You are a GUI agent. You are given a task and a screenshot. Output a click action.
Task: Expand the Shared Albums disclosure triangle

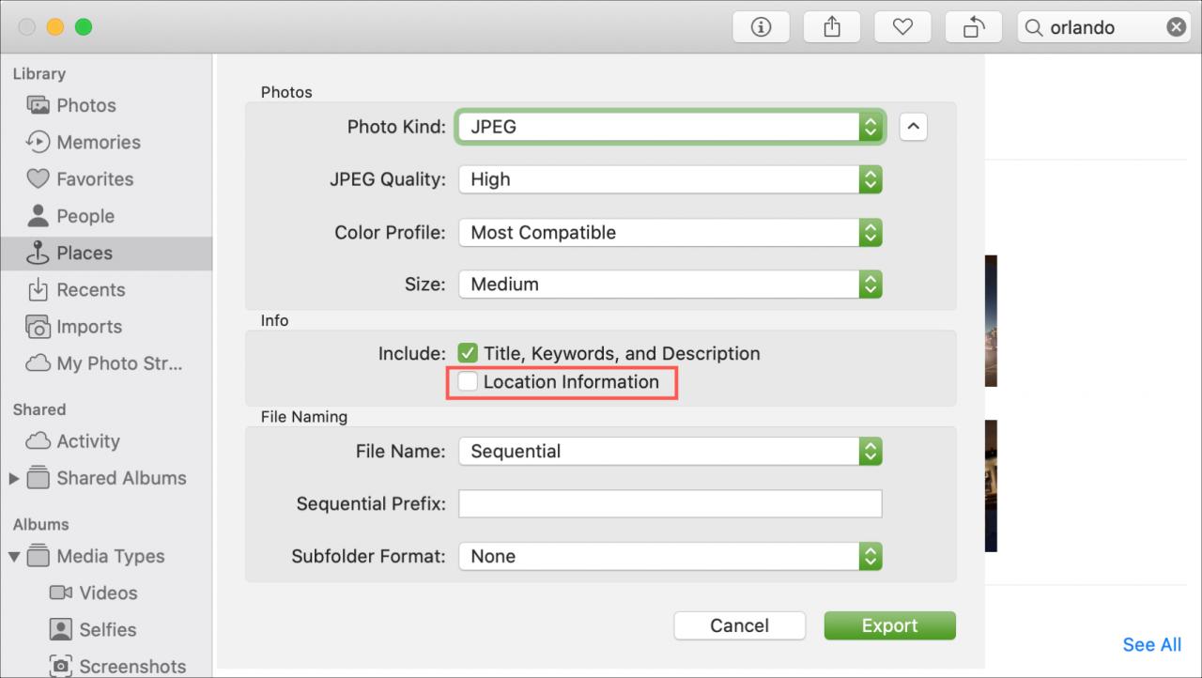coord(13,479)
